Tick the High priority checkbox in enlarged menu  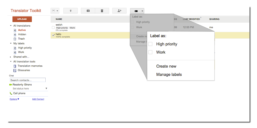click(x=150, y=44)
